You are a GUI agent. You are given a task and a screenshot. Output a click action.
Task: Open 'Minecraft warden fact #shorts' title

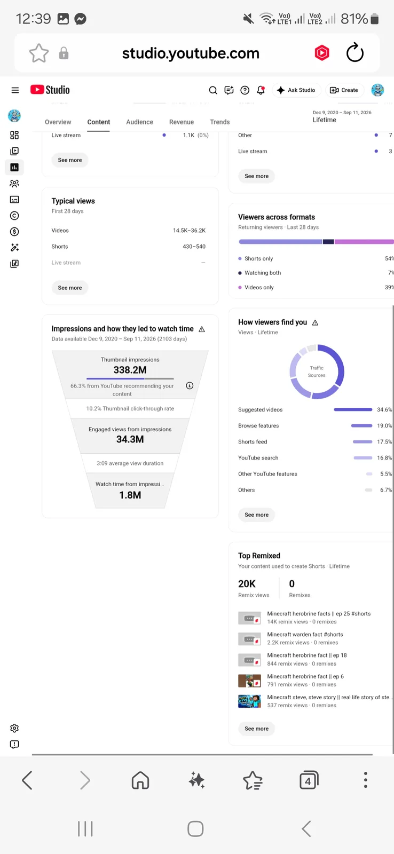[305, 635]
